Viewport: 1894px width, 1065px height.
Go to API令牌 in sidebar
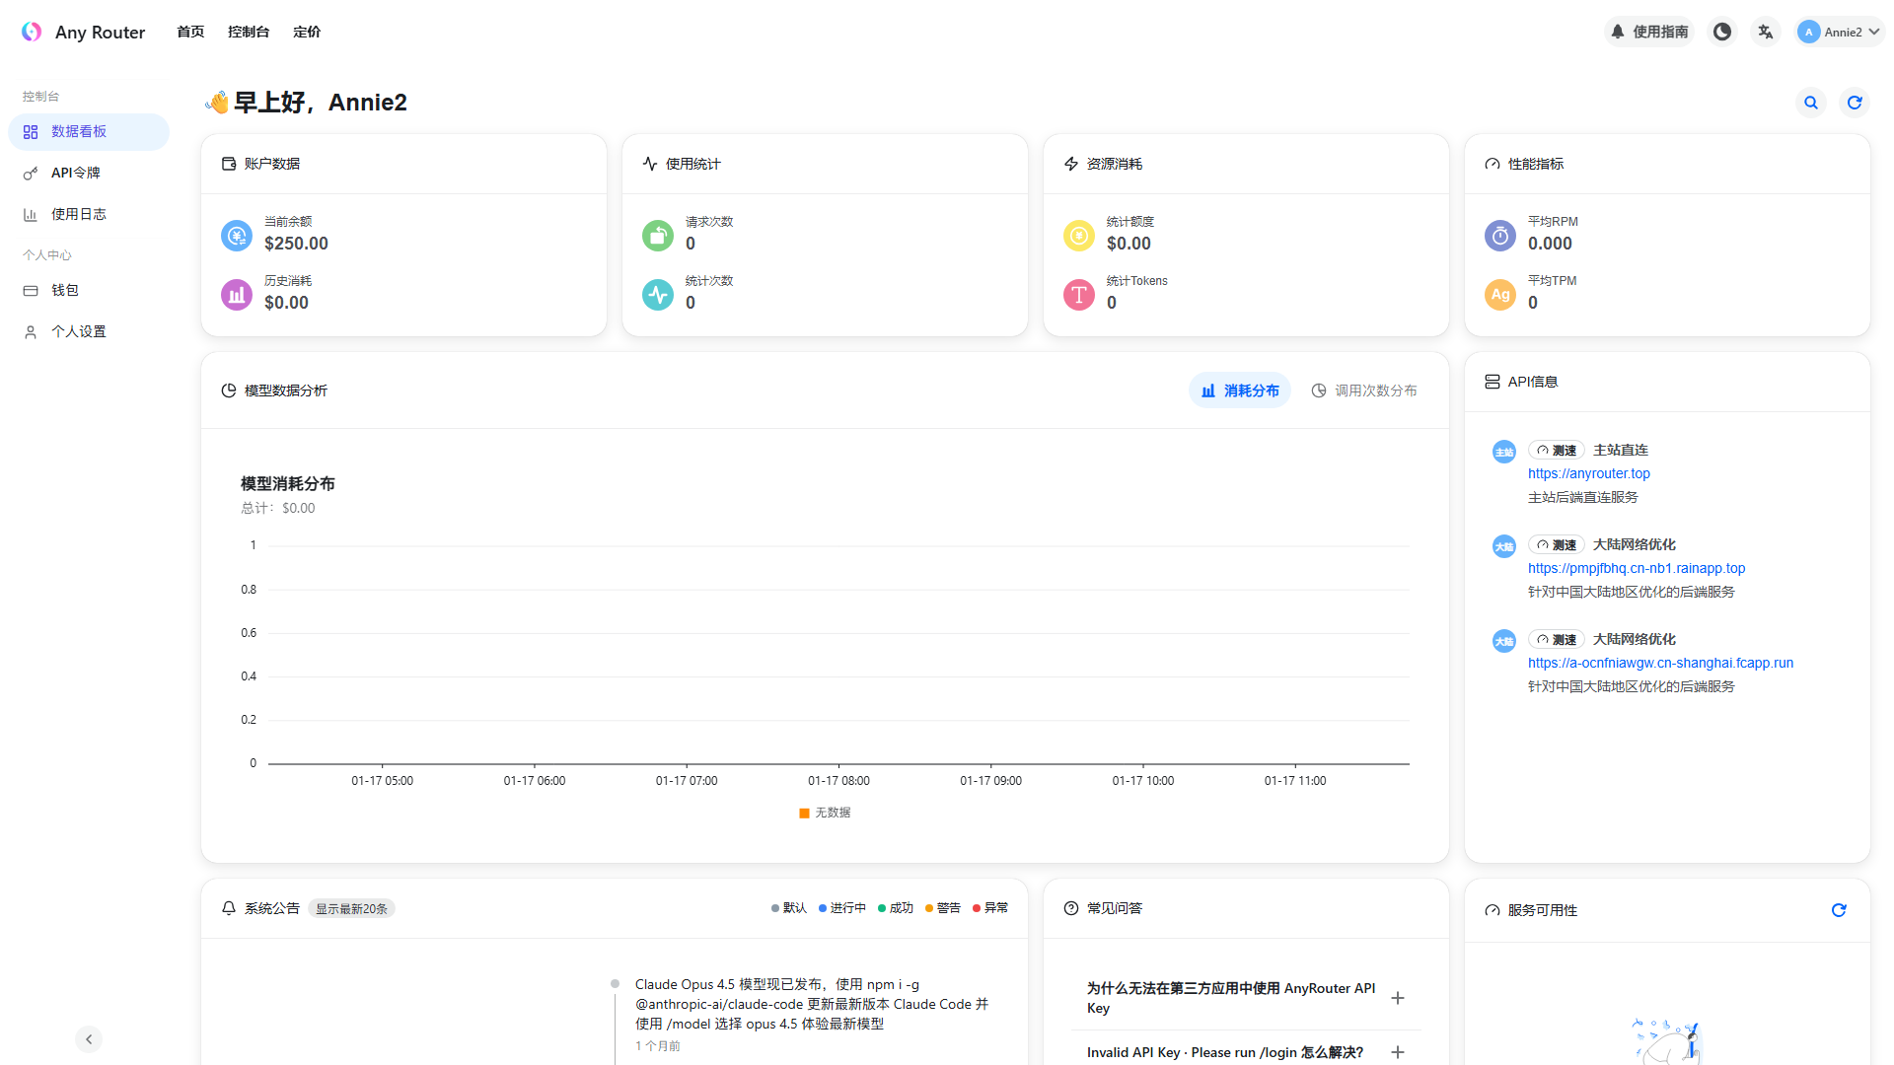(x=76, y=173)
